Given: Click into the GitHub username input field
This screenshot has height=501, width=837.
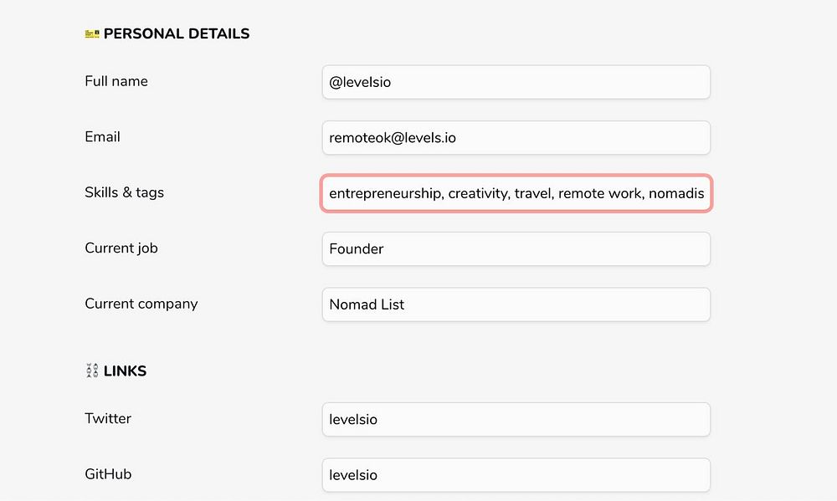Looking at the screenshot, I should click(x=516, y=475).
